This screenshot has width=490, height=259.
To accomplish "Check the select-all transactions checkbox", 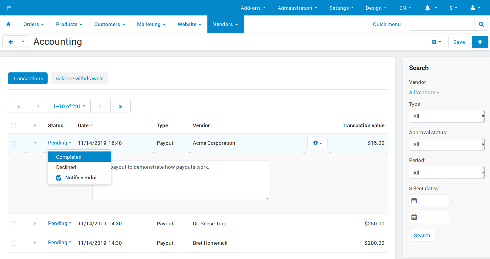I will [14, 125].
